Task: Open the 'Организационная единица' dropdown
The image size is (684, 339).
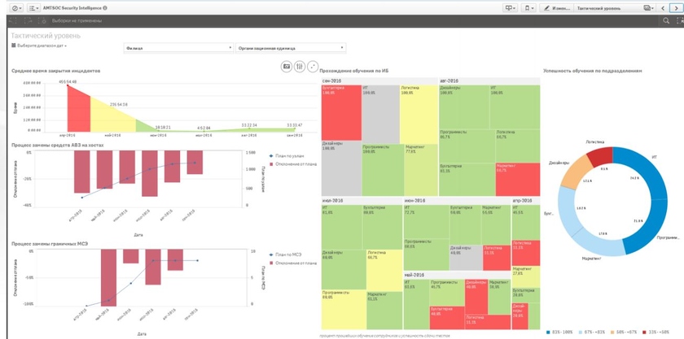Action: coord(290,48)
